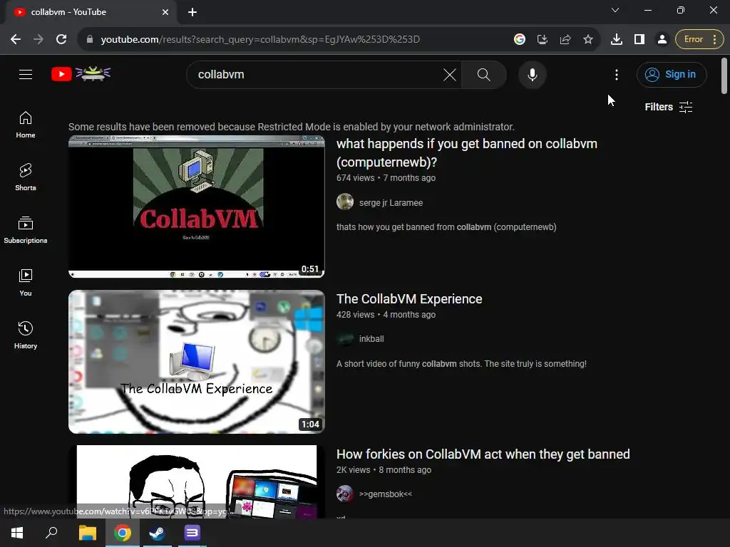Open Windows Start menu

coord(17,533)
